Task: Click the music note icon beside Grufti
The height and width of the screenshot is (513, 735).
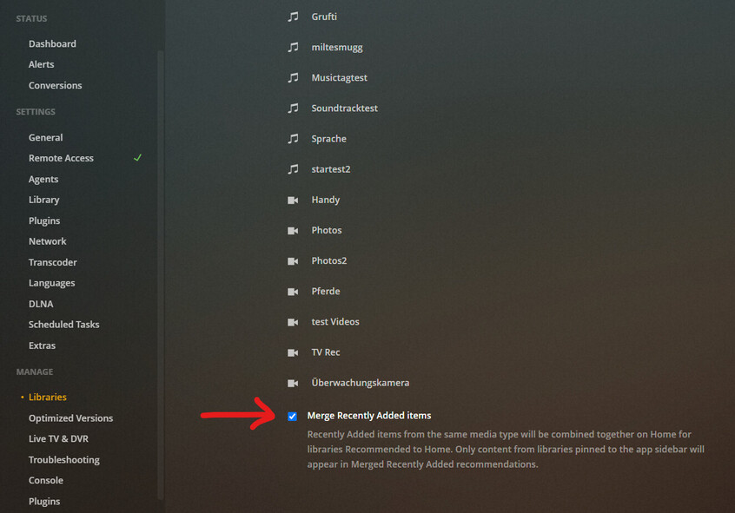Action: pyautogui.click(x=293, y=16)
